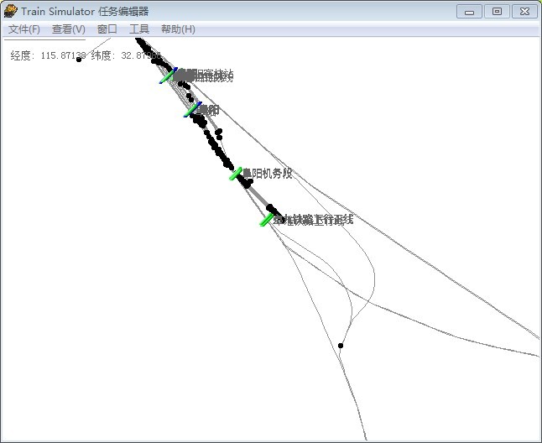Open the 工具 menu
The image size is (542, 443).
[139, 29]
